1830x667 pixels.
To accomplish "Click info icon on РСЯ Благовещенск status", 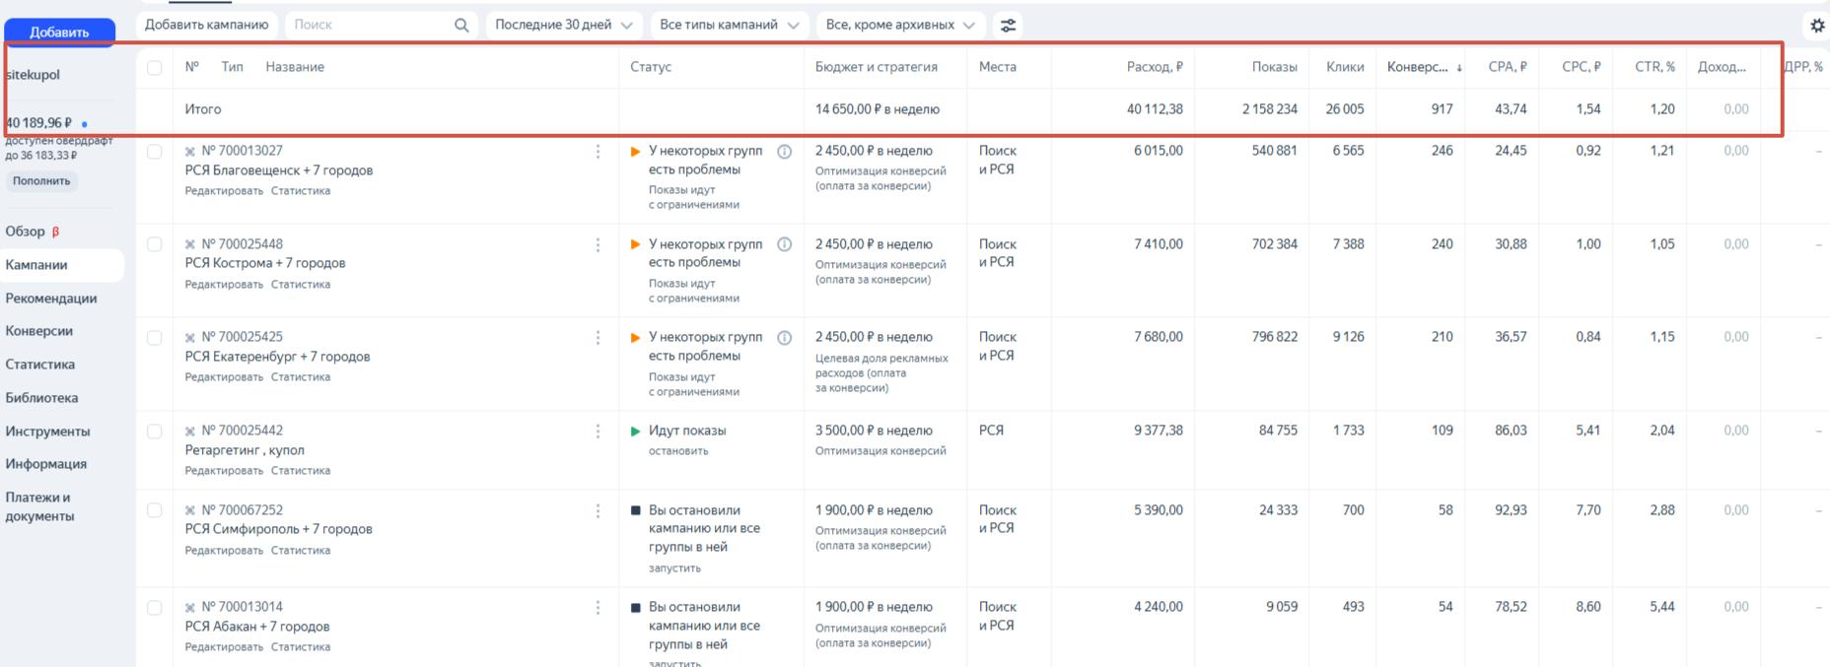I will [784, 152].
